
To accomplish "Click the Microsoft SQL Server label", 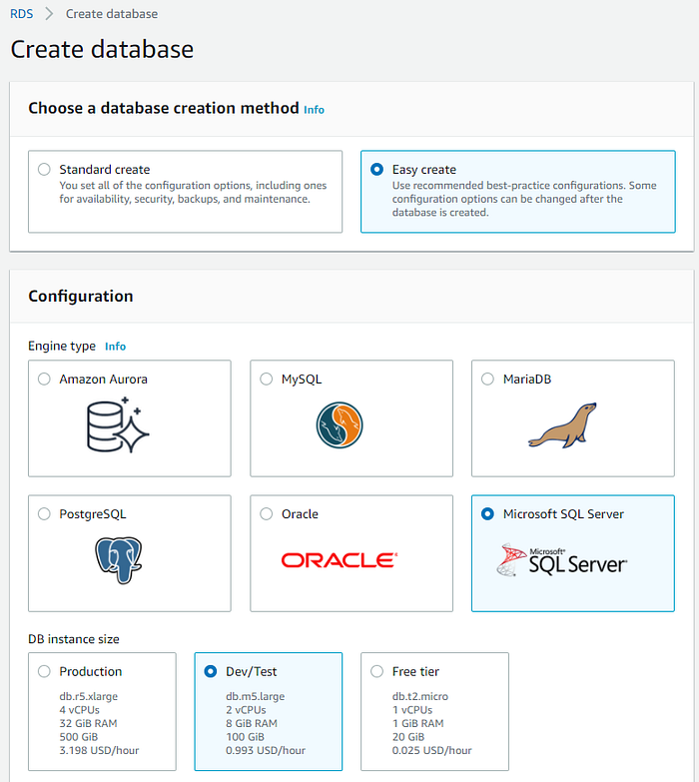I will tap(563, 513).
